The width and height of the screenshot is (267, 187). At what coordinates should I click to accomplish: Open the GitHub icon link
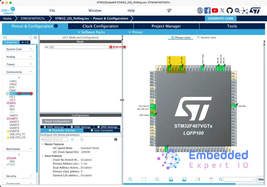tap(230, 11)
